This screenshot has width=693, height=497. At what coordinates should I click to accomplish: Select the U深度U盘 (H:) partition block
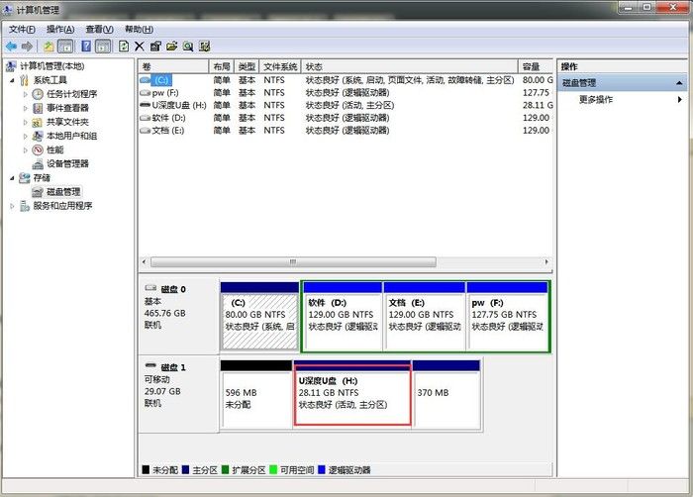point(352,394)
